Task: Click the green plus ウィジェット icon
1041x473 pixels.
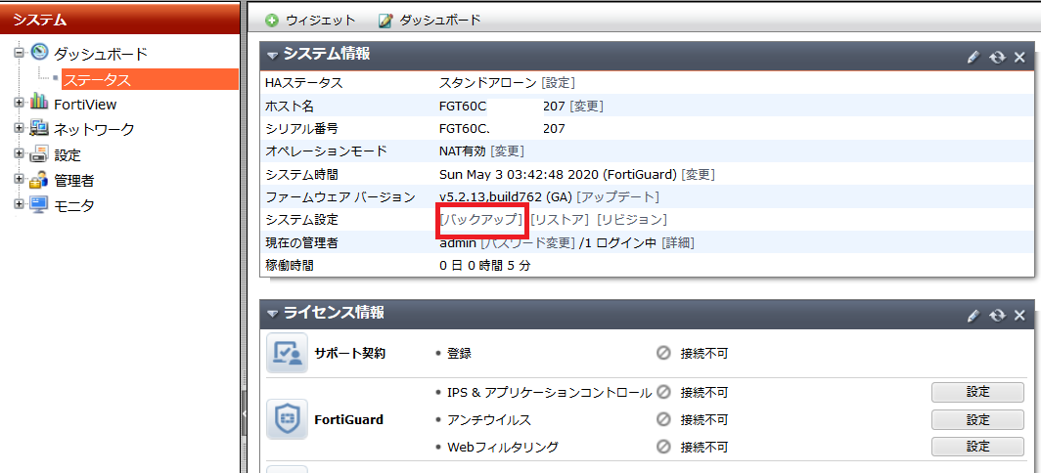Action: [272, 21]
